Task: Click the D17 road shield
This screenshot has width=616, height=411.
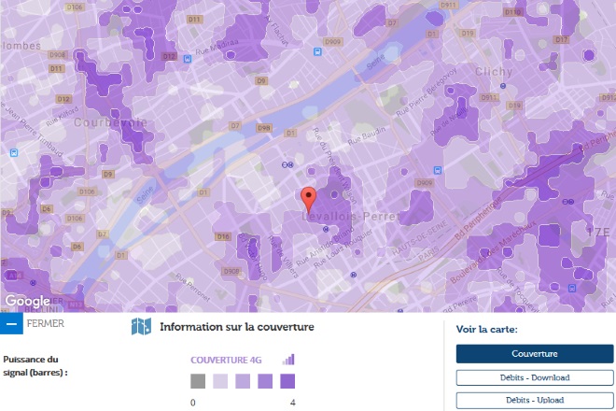Action: (x=561, y=39)
